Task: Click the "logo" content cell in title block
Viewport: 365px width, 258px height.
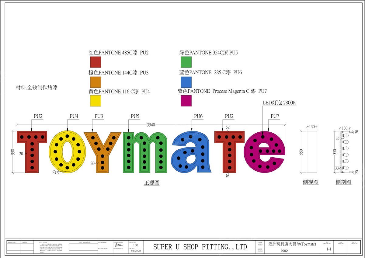Action: [284, 250]
